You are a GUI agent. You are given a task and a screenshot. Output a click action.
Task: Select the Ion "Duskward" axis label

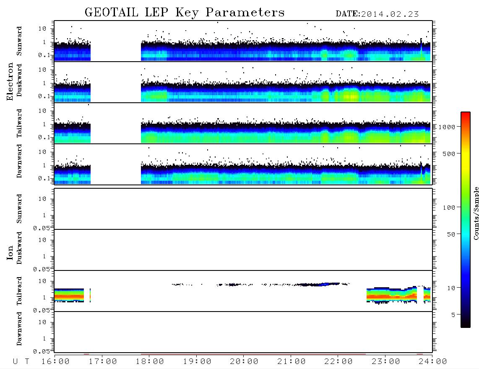click(19, 248)
